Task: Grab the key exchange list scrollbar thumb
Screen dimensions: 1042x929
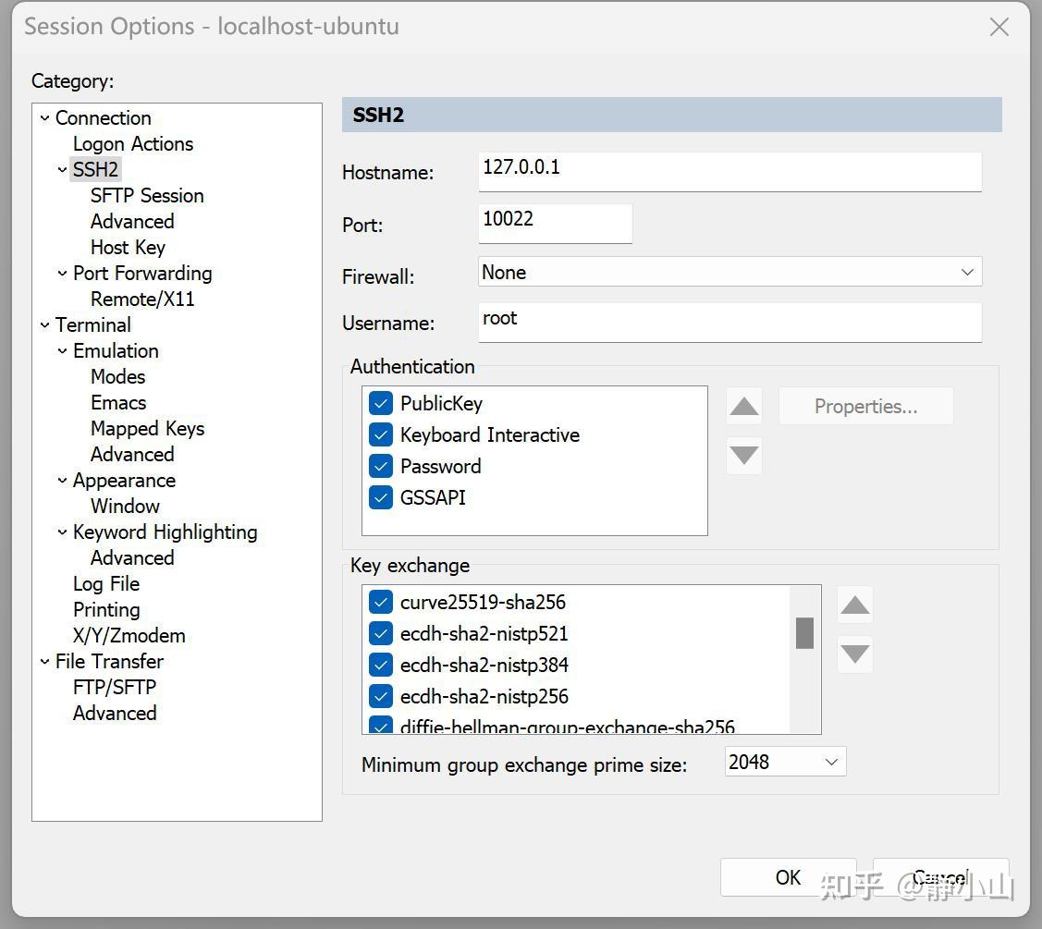Action: point(804,632)
